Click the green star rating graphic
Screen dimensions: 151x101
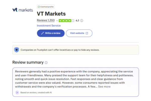point(66,20)
